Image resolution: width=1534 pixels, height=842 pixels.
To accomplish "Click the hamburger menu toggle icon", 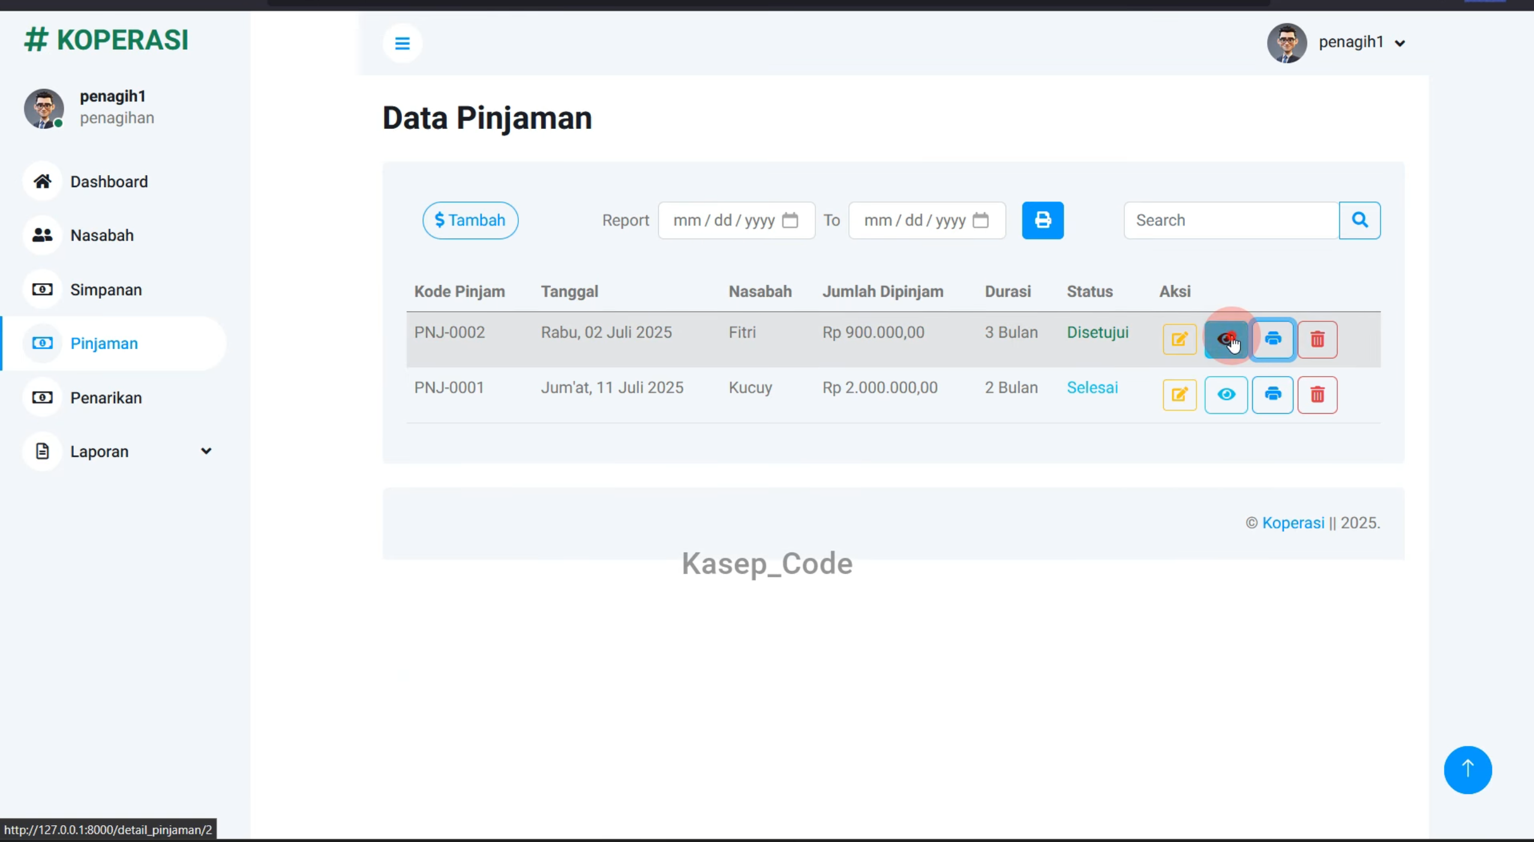I will coord(402,43).
